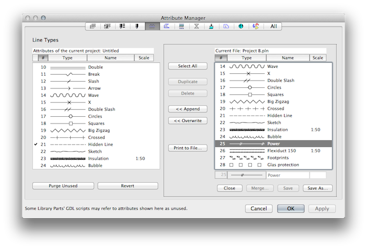Open the Cities globe tab icon
This screenshot has height=249, width=367.
(x=241, y=26)
